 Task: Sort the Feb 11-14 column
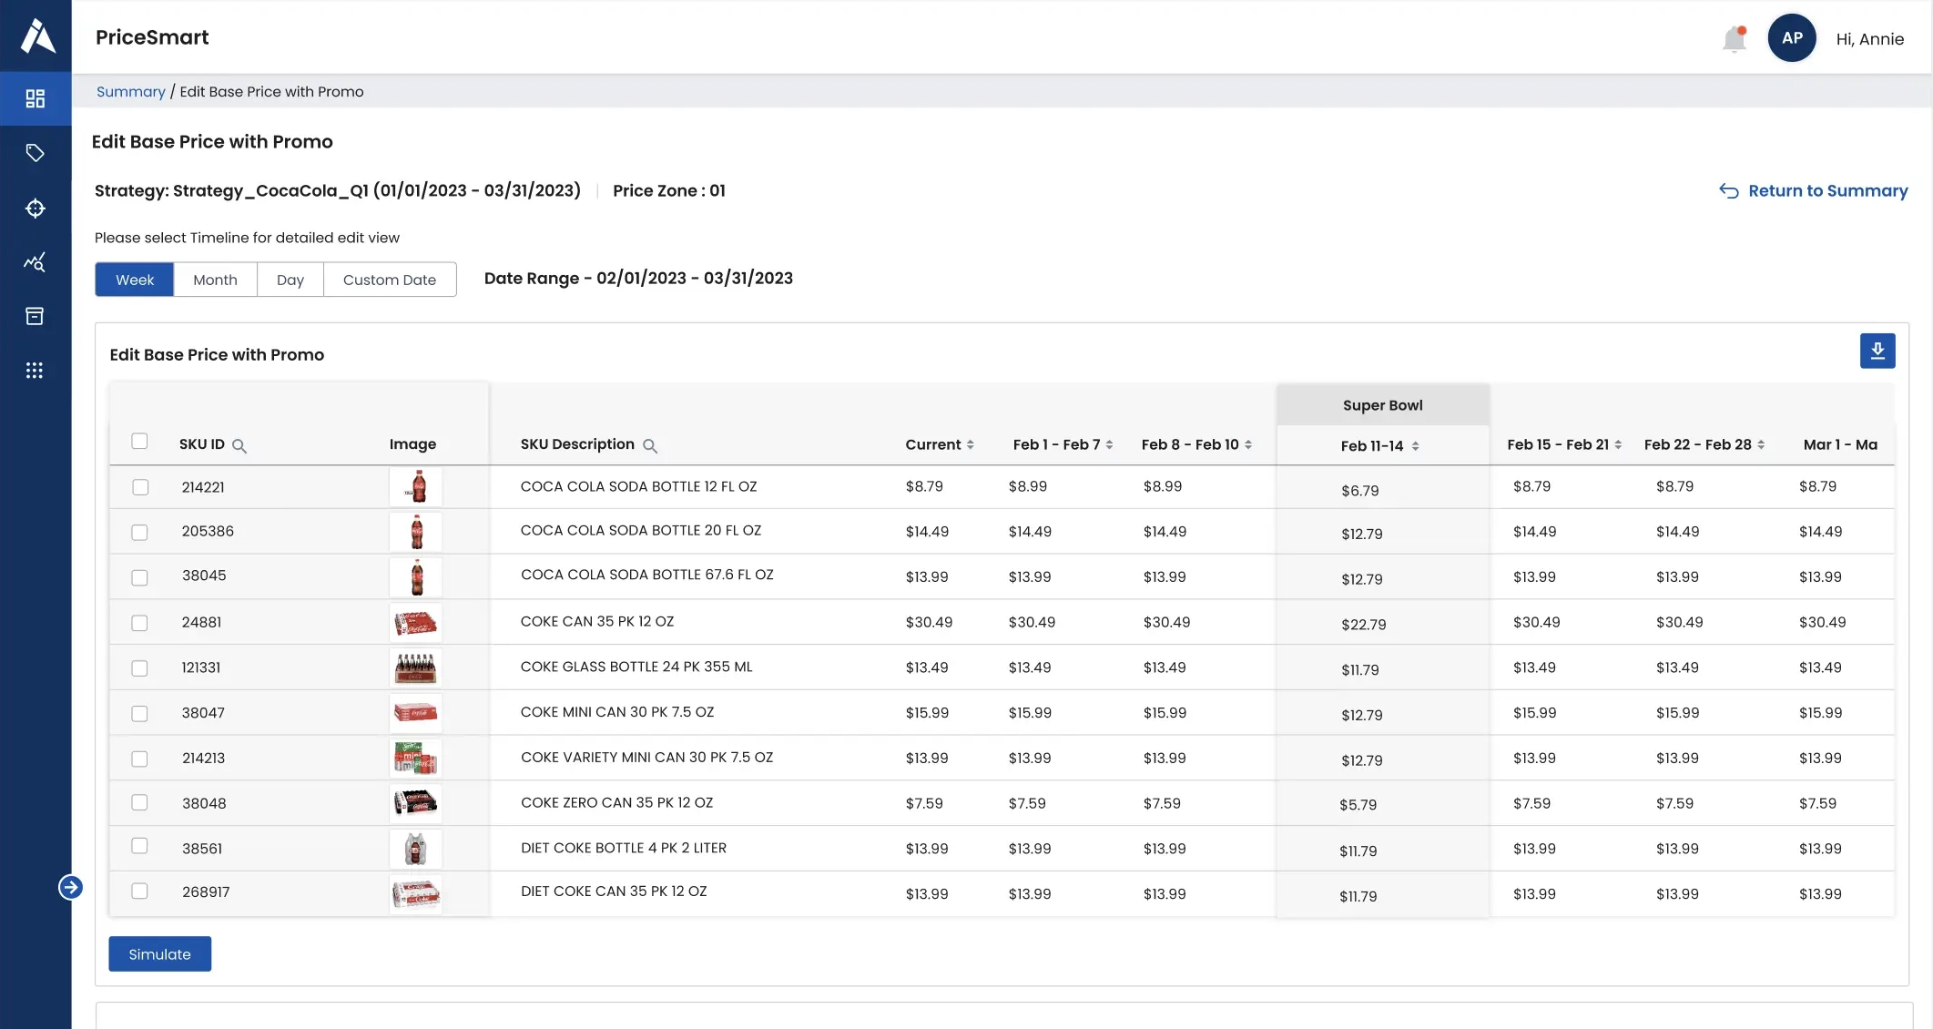(1415, 446)
